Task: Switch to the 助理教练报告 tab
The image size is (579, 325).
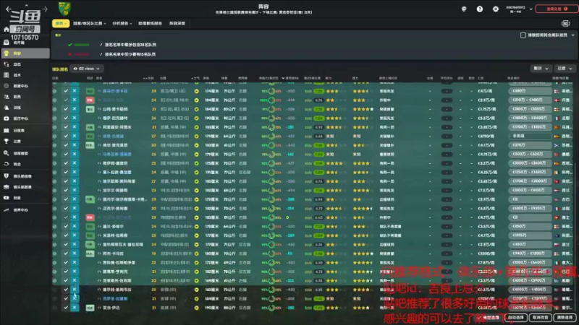Action: 150,23
